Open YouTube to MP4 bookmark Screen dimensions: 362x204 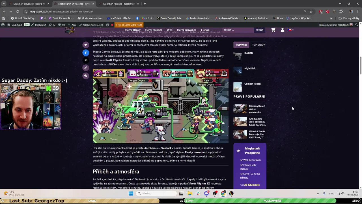tap(119, 18)
